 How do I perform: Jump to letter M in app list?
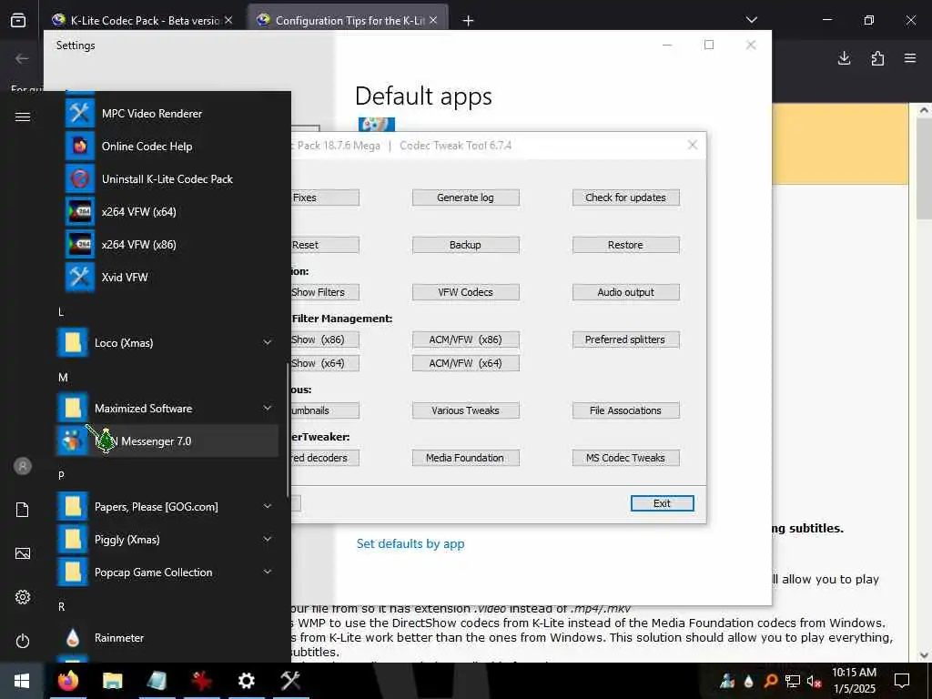(x=63, y=378)
